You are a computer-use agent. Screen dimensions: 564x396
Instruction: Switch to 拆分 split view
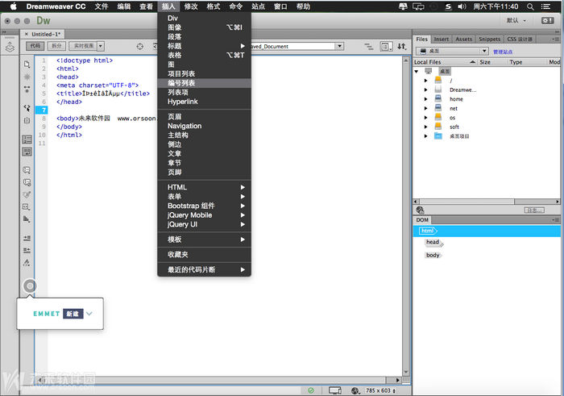56,46
